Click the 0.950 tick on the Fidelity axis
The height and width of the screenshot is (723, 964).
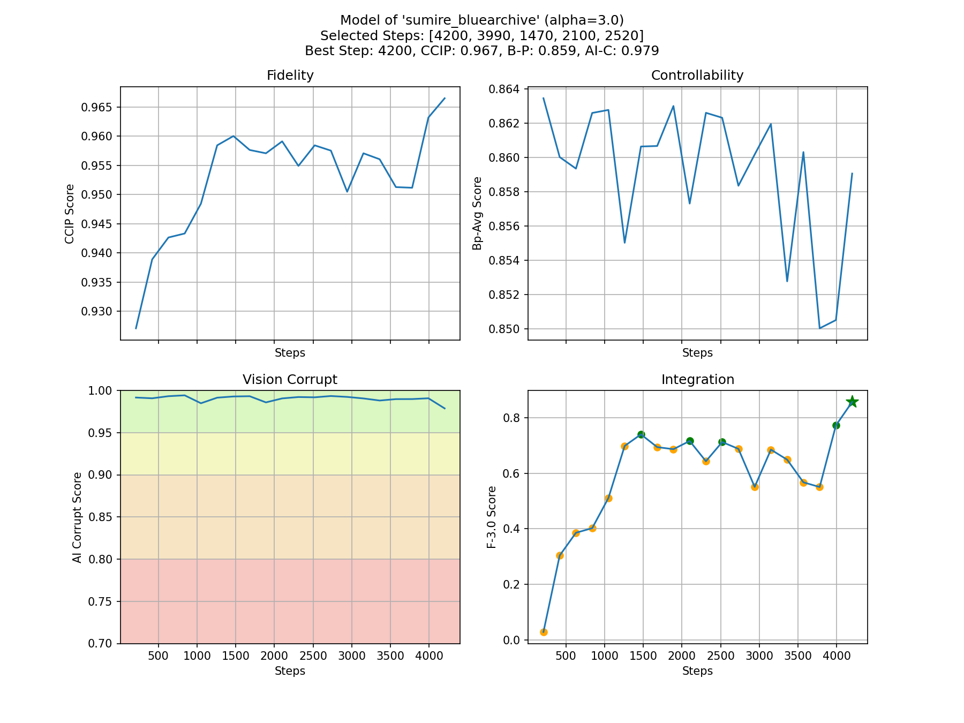97,195
